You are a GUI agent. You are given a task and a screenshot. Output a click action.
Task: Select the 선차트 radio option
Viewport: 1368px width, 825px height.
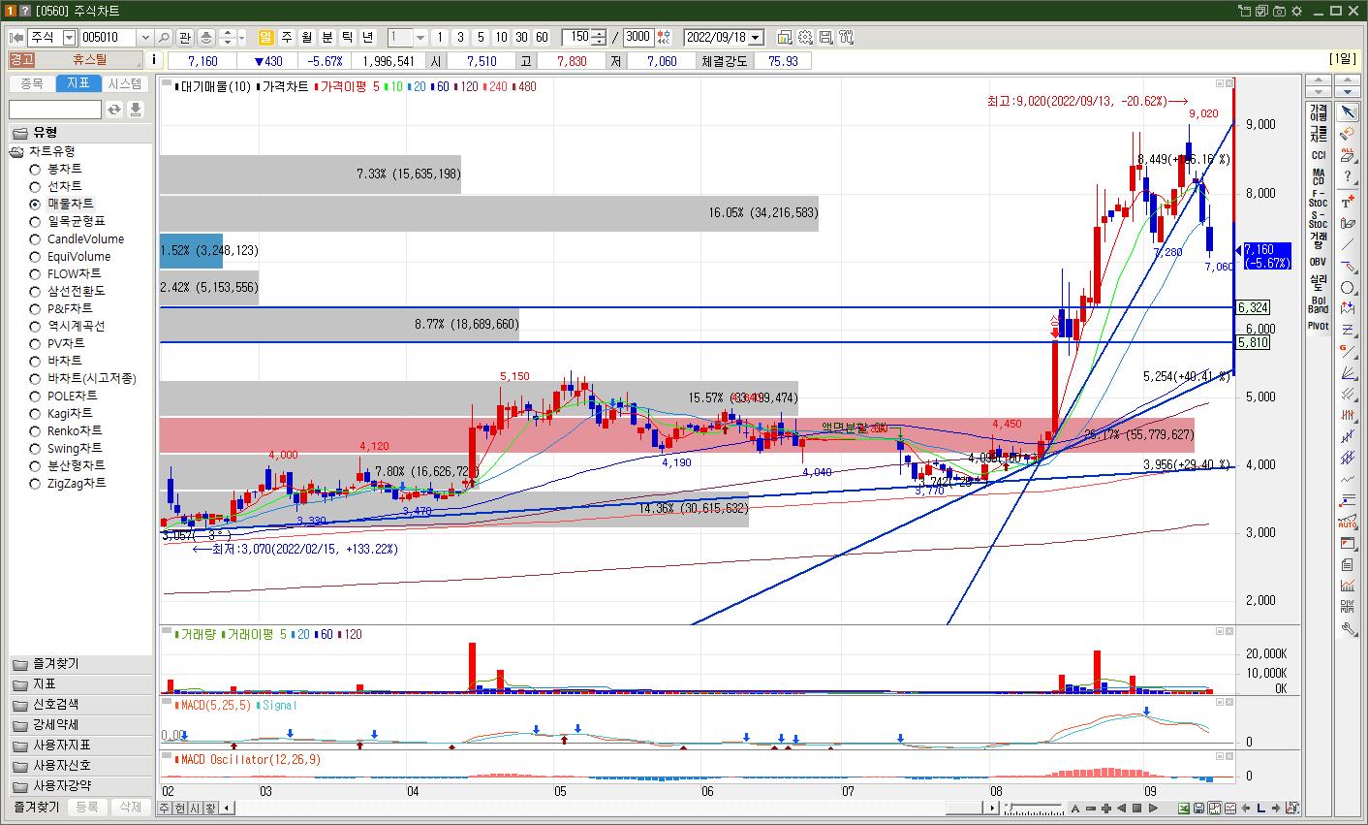pos(35,186)
